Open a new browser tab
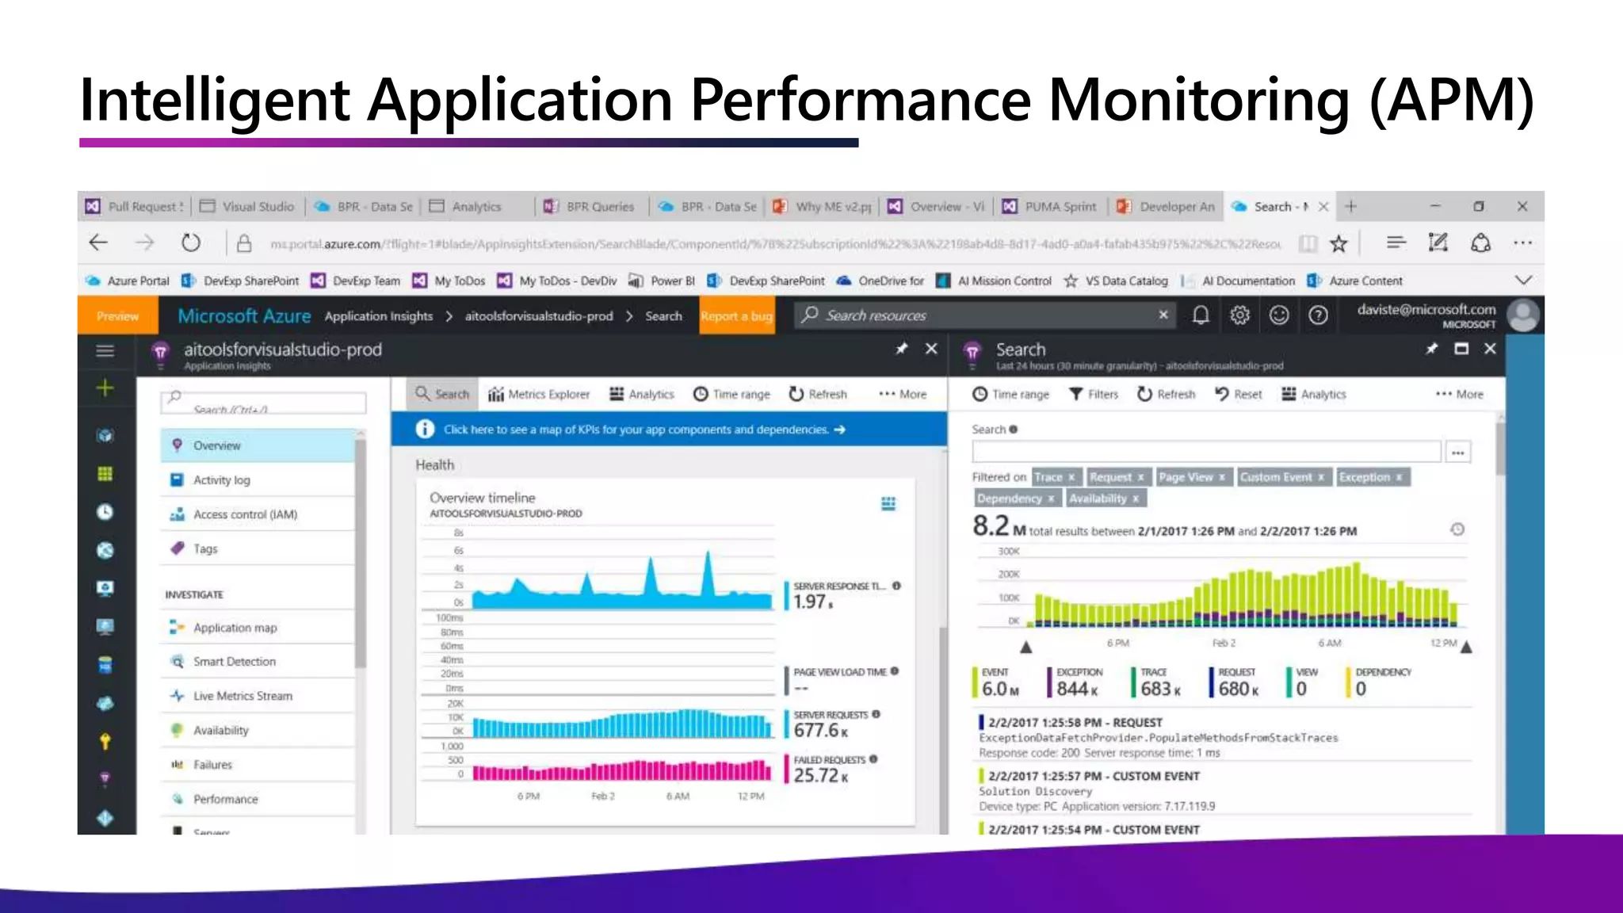Screen dimensions: 1623x913 click(1351, 206)
